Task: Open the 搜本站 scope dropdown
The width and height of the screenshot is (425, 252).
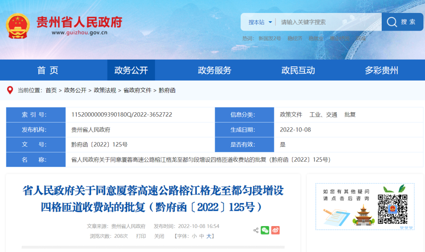Action: [260, 22]
